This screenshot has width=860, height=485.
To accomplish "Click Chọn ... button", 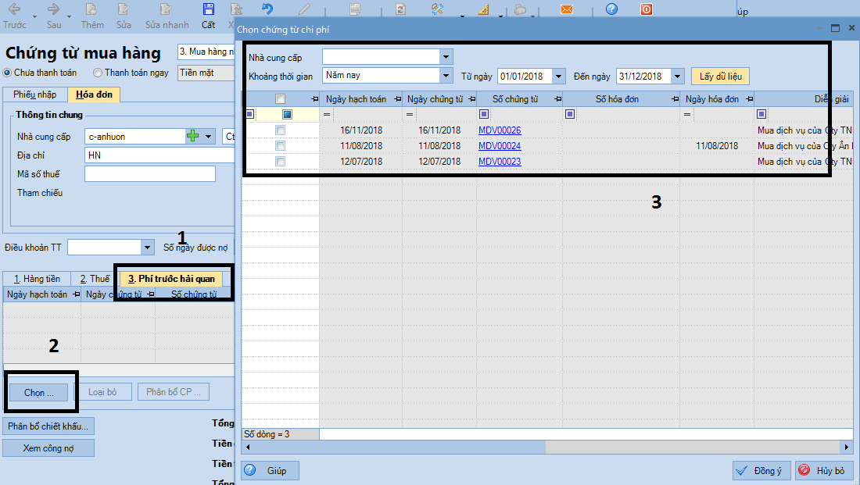I will pos(38,392).
